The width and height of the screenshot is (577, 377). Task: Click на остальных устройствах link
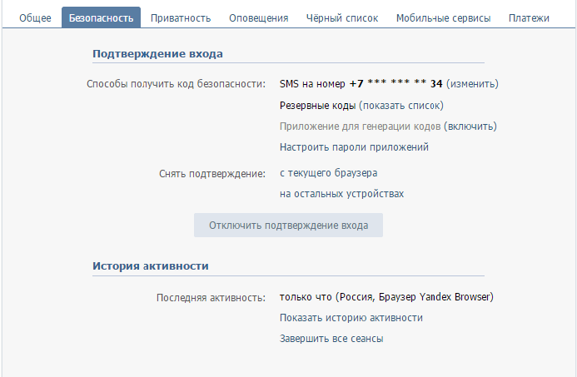point(341,194)
